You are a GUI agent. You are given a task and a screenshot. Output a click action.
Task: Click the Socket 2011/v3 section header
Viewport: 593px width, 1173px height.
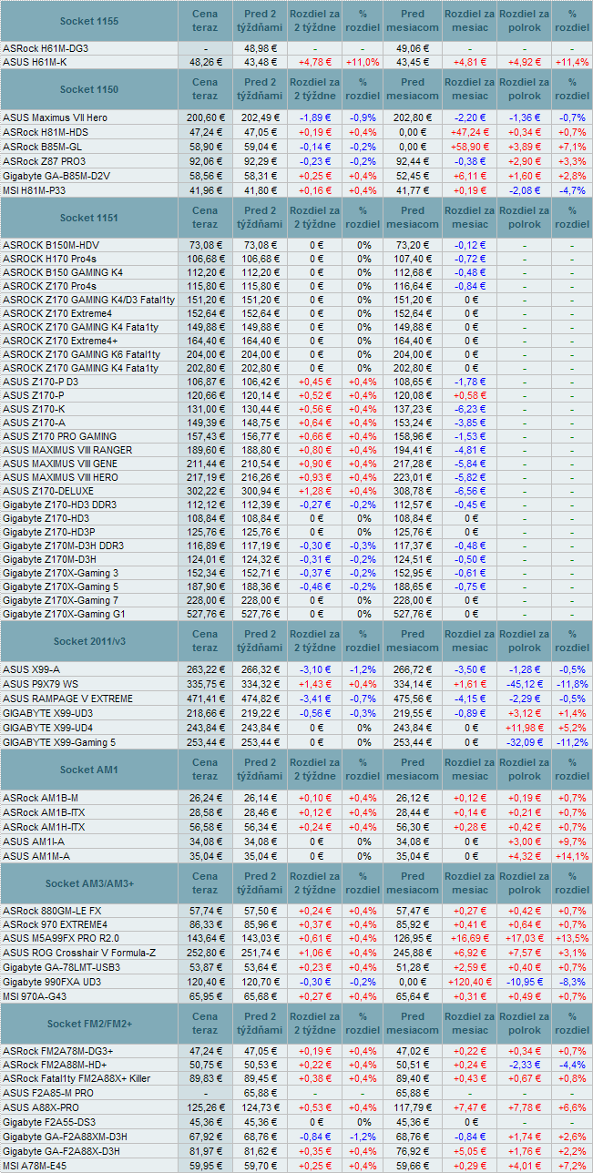(88, 642)
